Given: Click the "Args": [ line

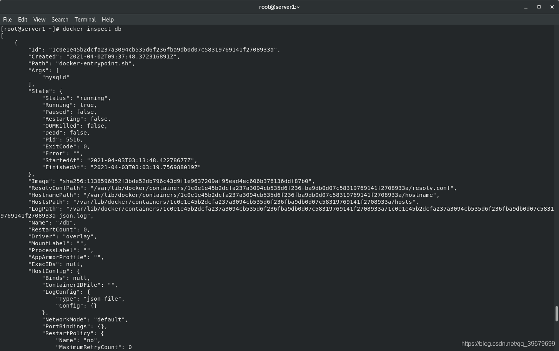Looking at the screenshot, I should (43, 70).
